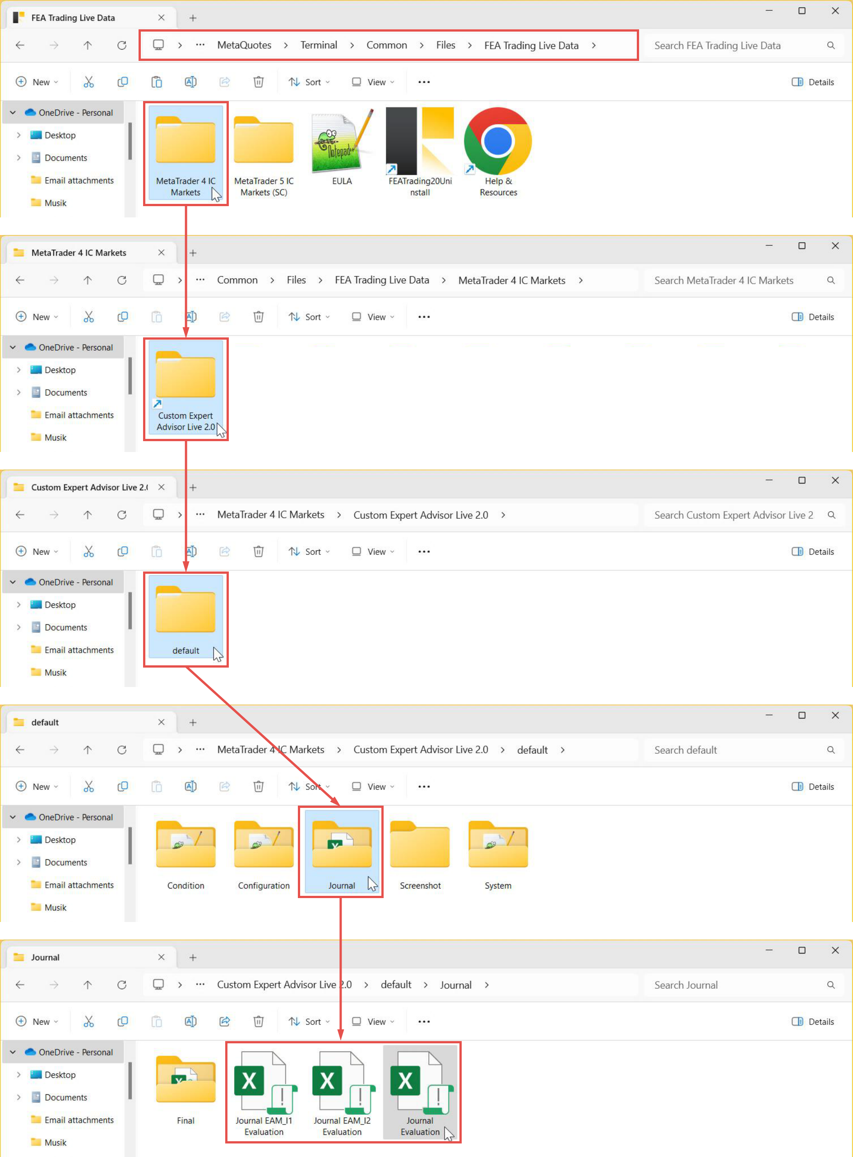Click Search FEA Trading Live Data field
853x1157 pixels.
click(743, 46)
